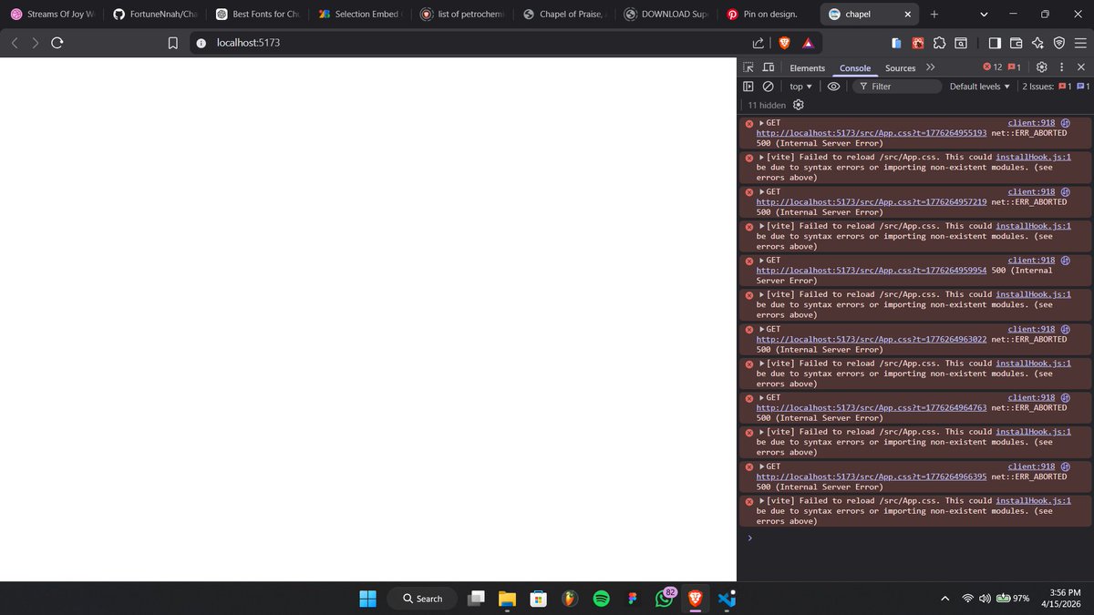Open the App.css?t=1776264959954 URL link

coord(872,271)
